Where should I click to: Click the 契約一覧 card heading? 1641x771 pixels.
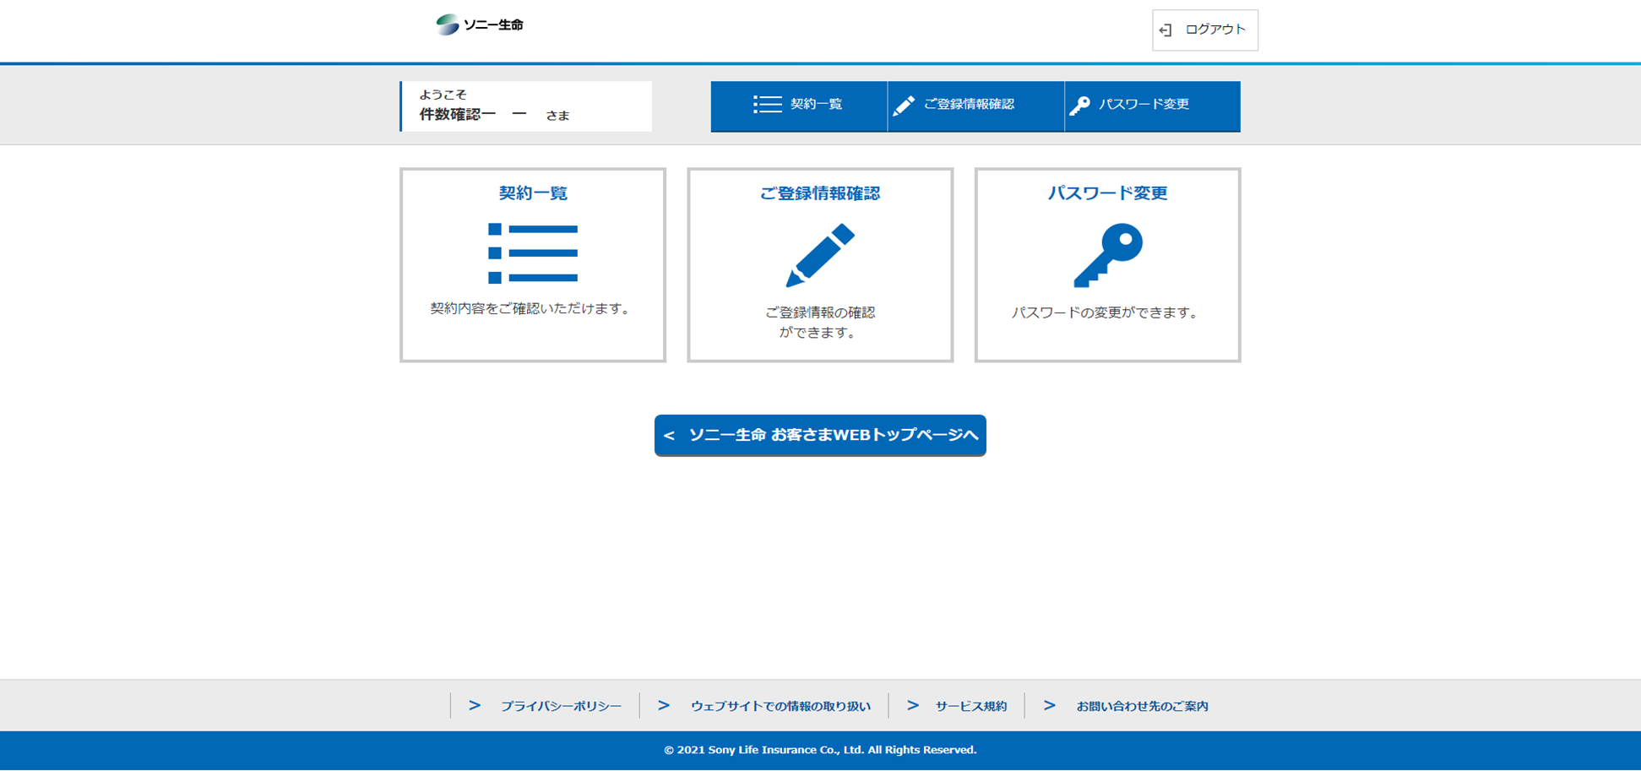(x=533, y=193)
